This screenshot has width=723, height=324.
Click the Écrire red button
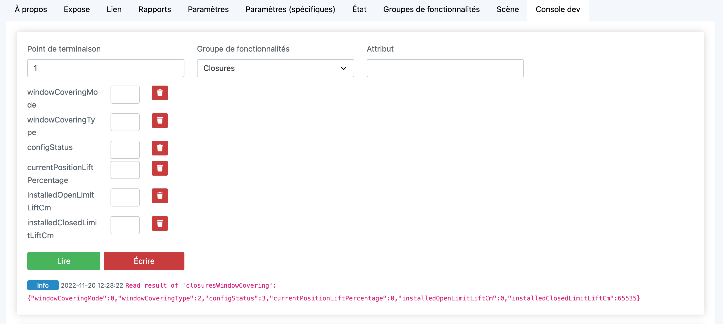[144, 261]
